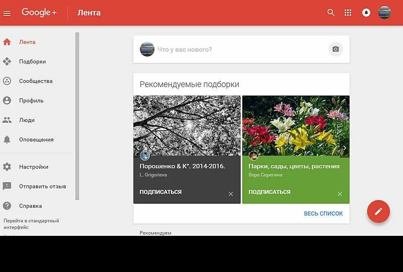The height and width of the screenshot is (272, 403).
Task: Open Настройки from the sidebar
Action: 34,167
